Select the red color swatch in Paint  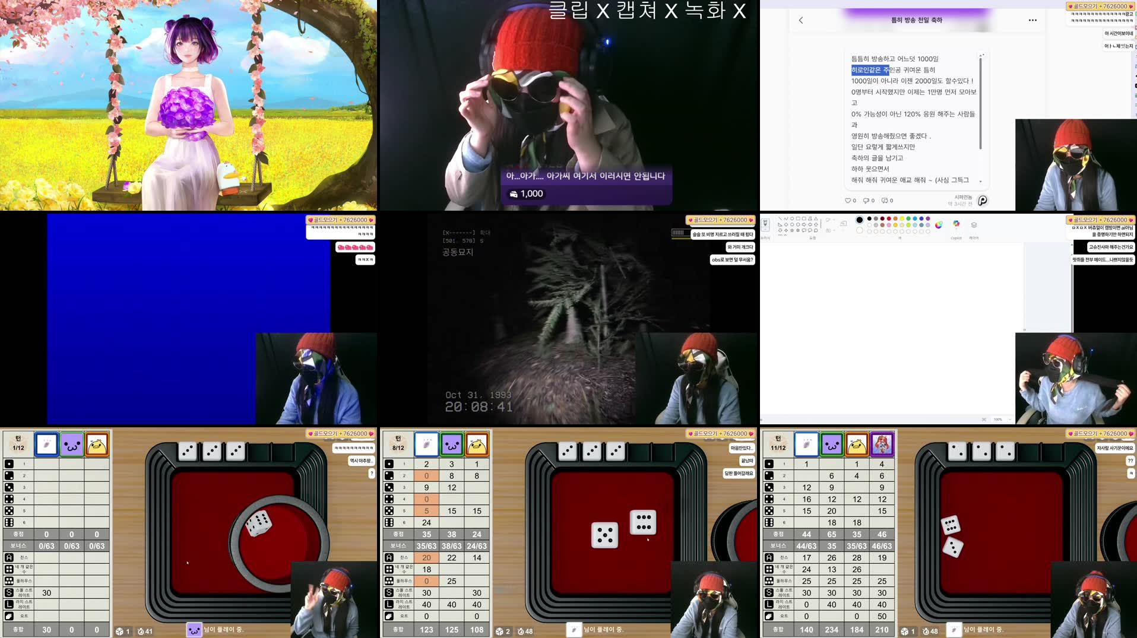coord(888,219)
